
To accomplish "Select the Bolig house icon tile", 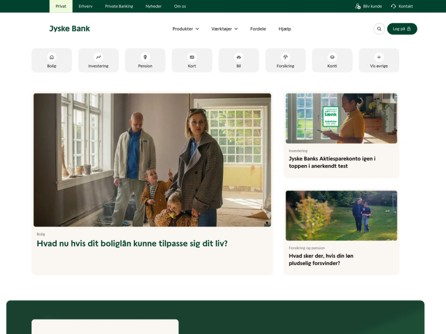I will (52, 60).
